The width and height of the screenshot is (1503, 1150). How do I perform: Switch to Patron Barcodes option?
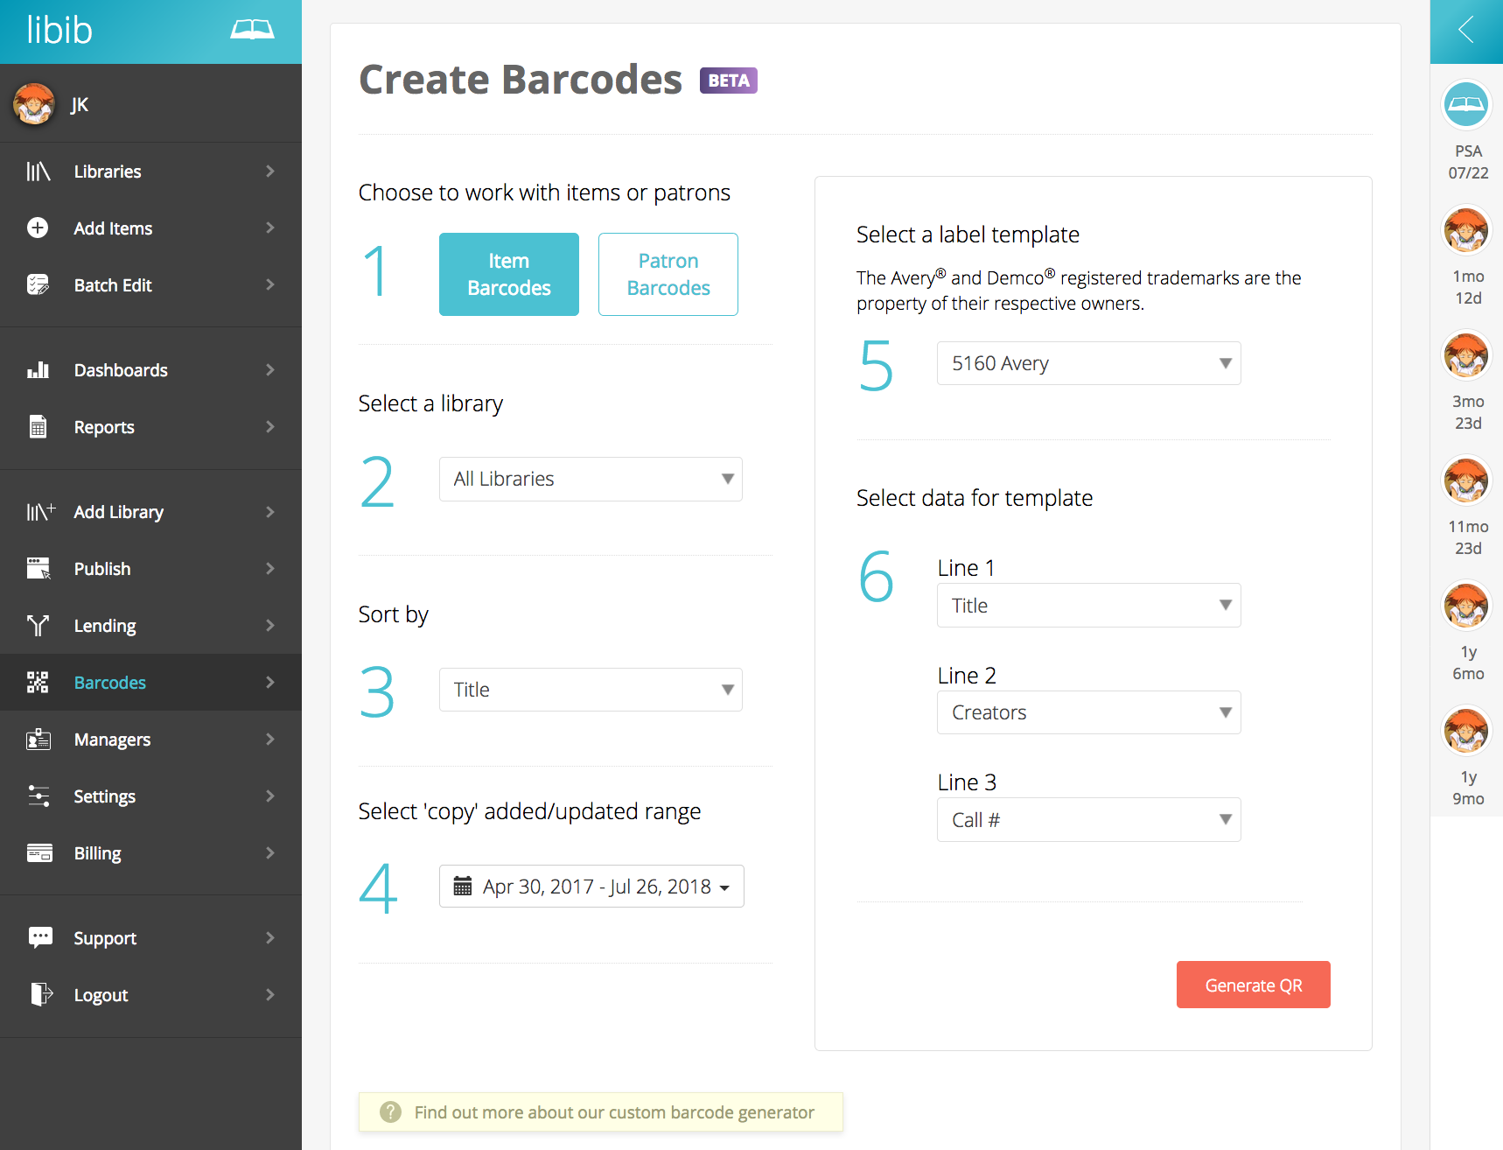668,274
